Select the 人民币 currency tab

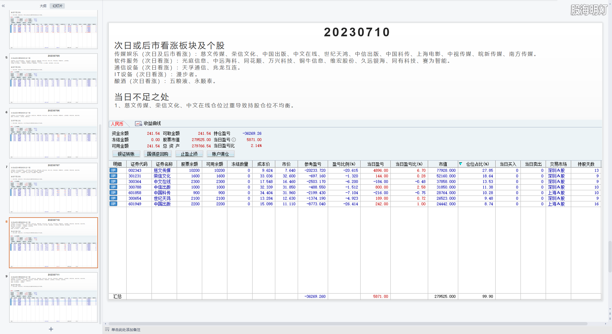[117, 124]
